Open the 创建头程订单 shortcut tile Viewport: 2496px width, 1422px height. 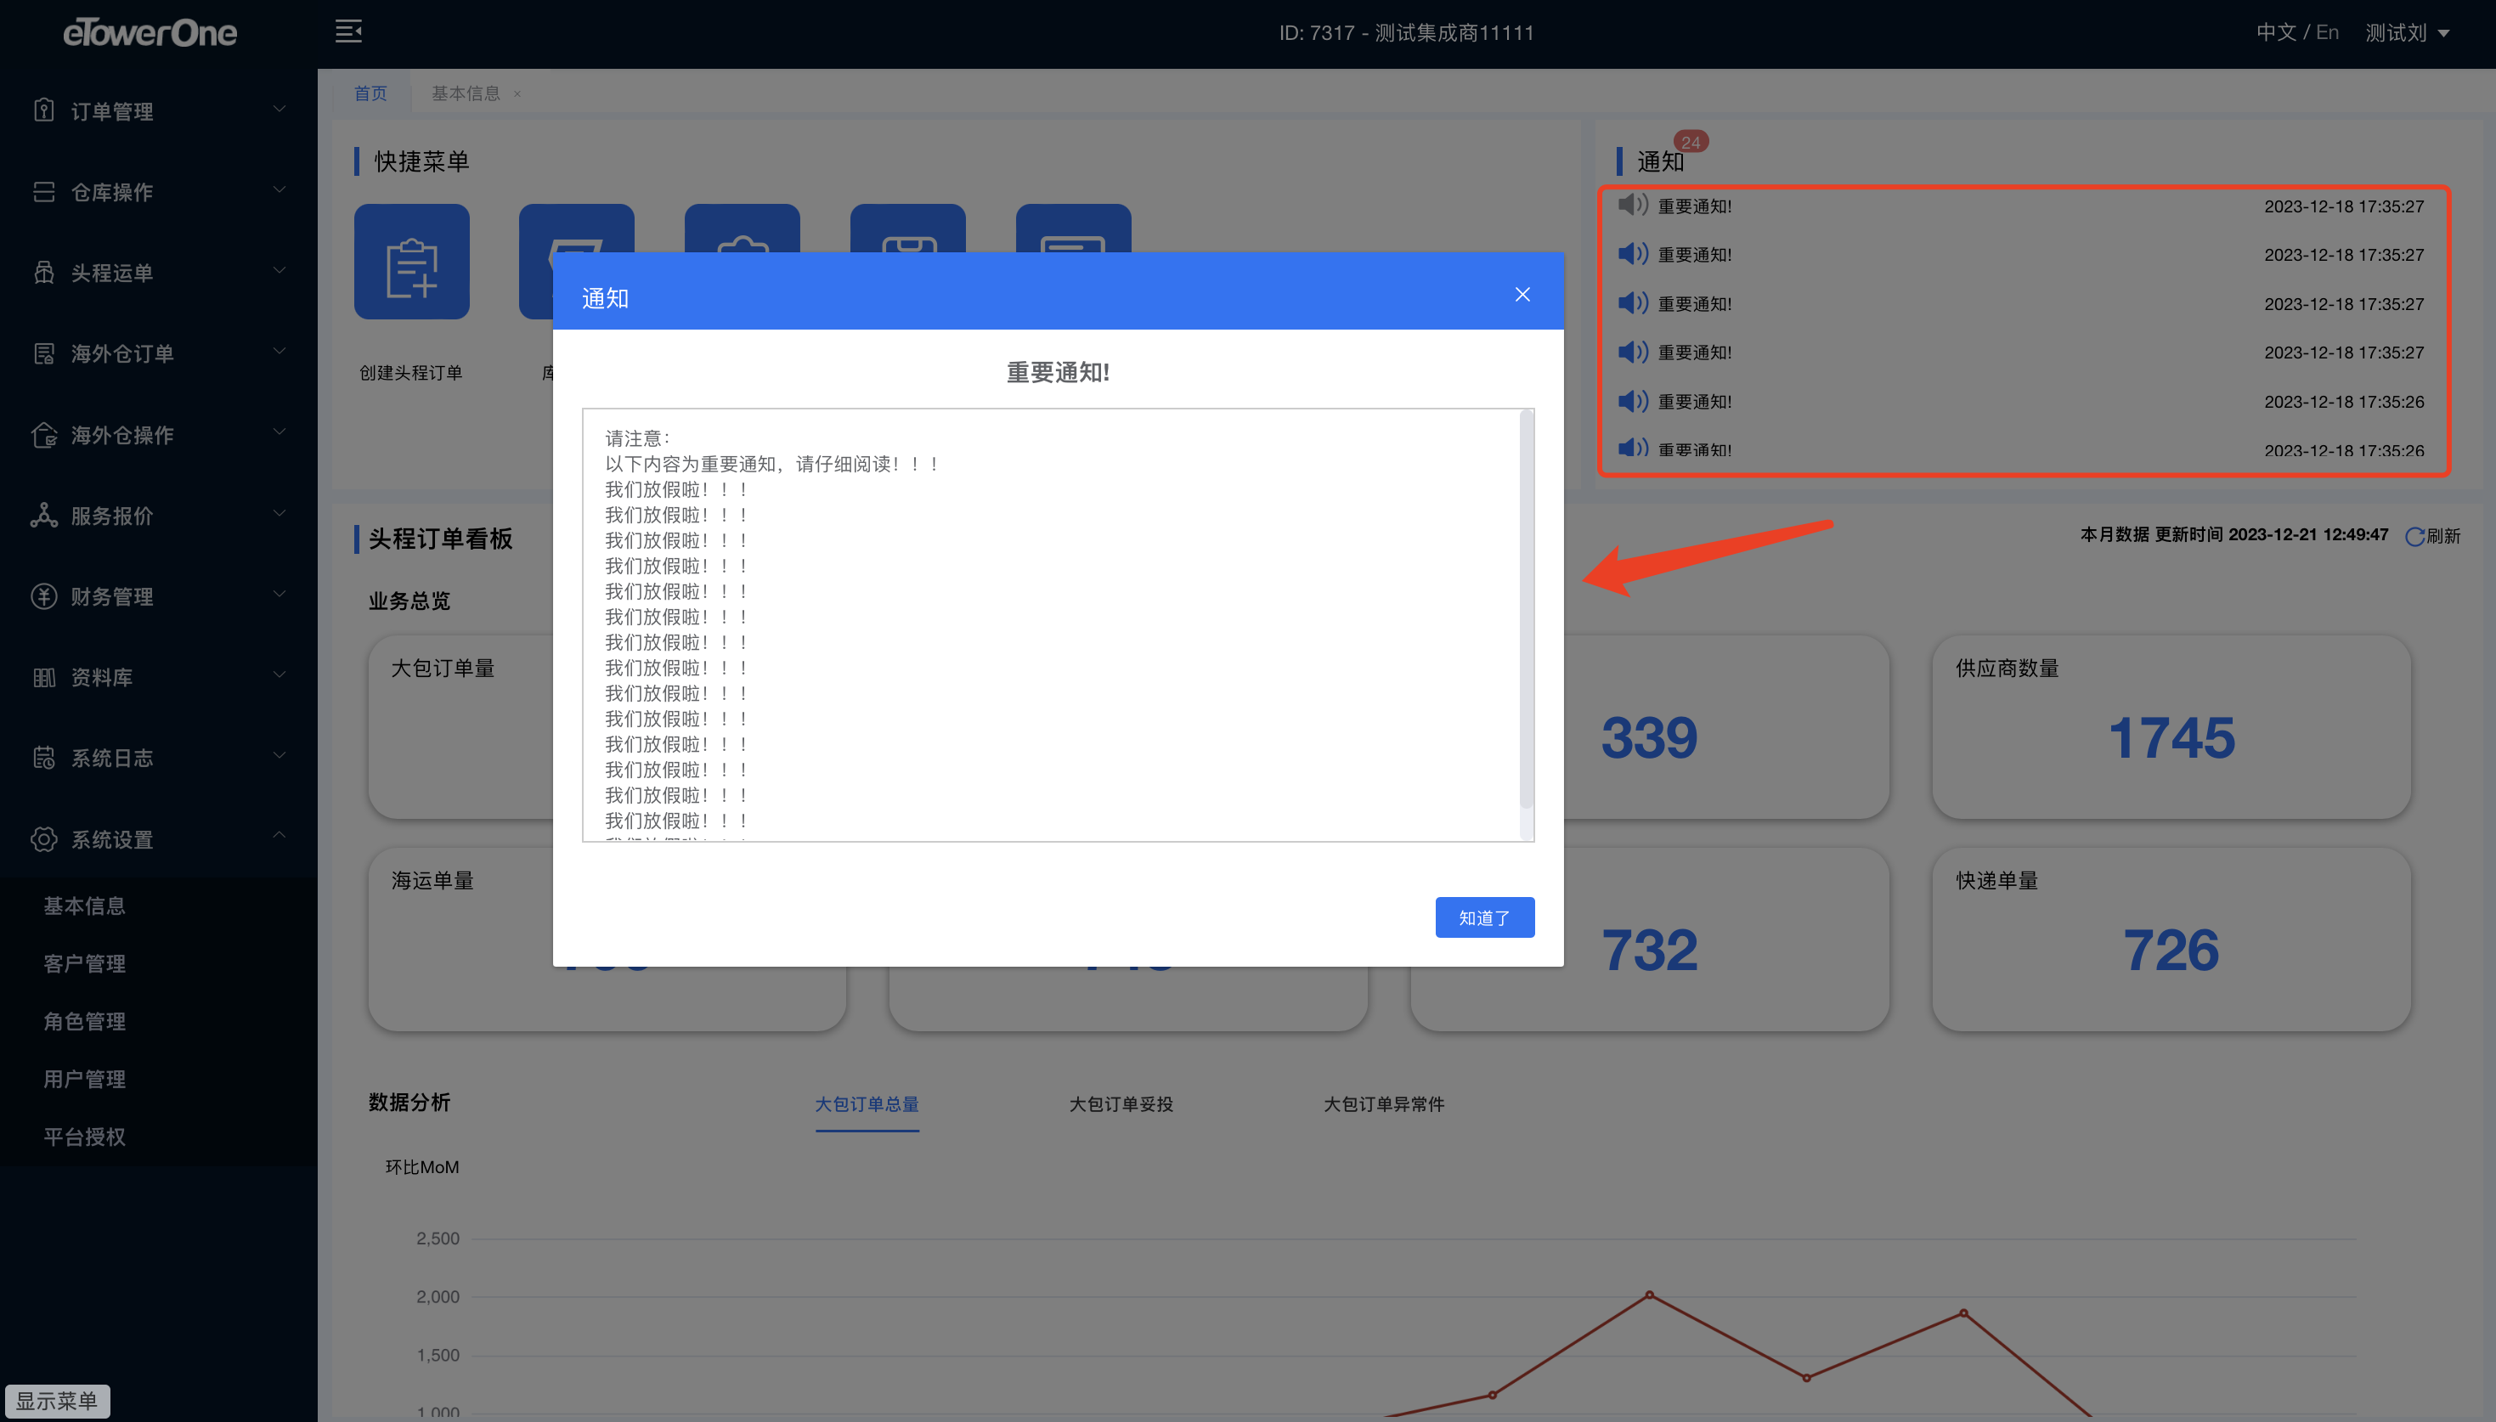click(411, 261)
